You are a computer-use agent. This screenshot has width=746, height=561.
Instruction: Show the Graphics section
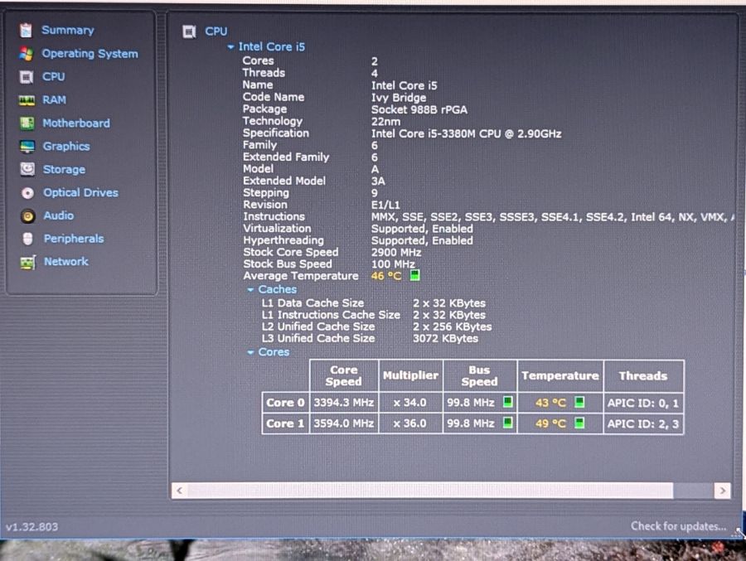tap(66, 146)
